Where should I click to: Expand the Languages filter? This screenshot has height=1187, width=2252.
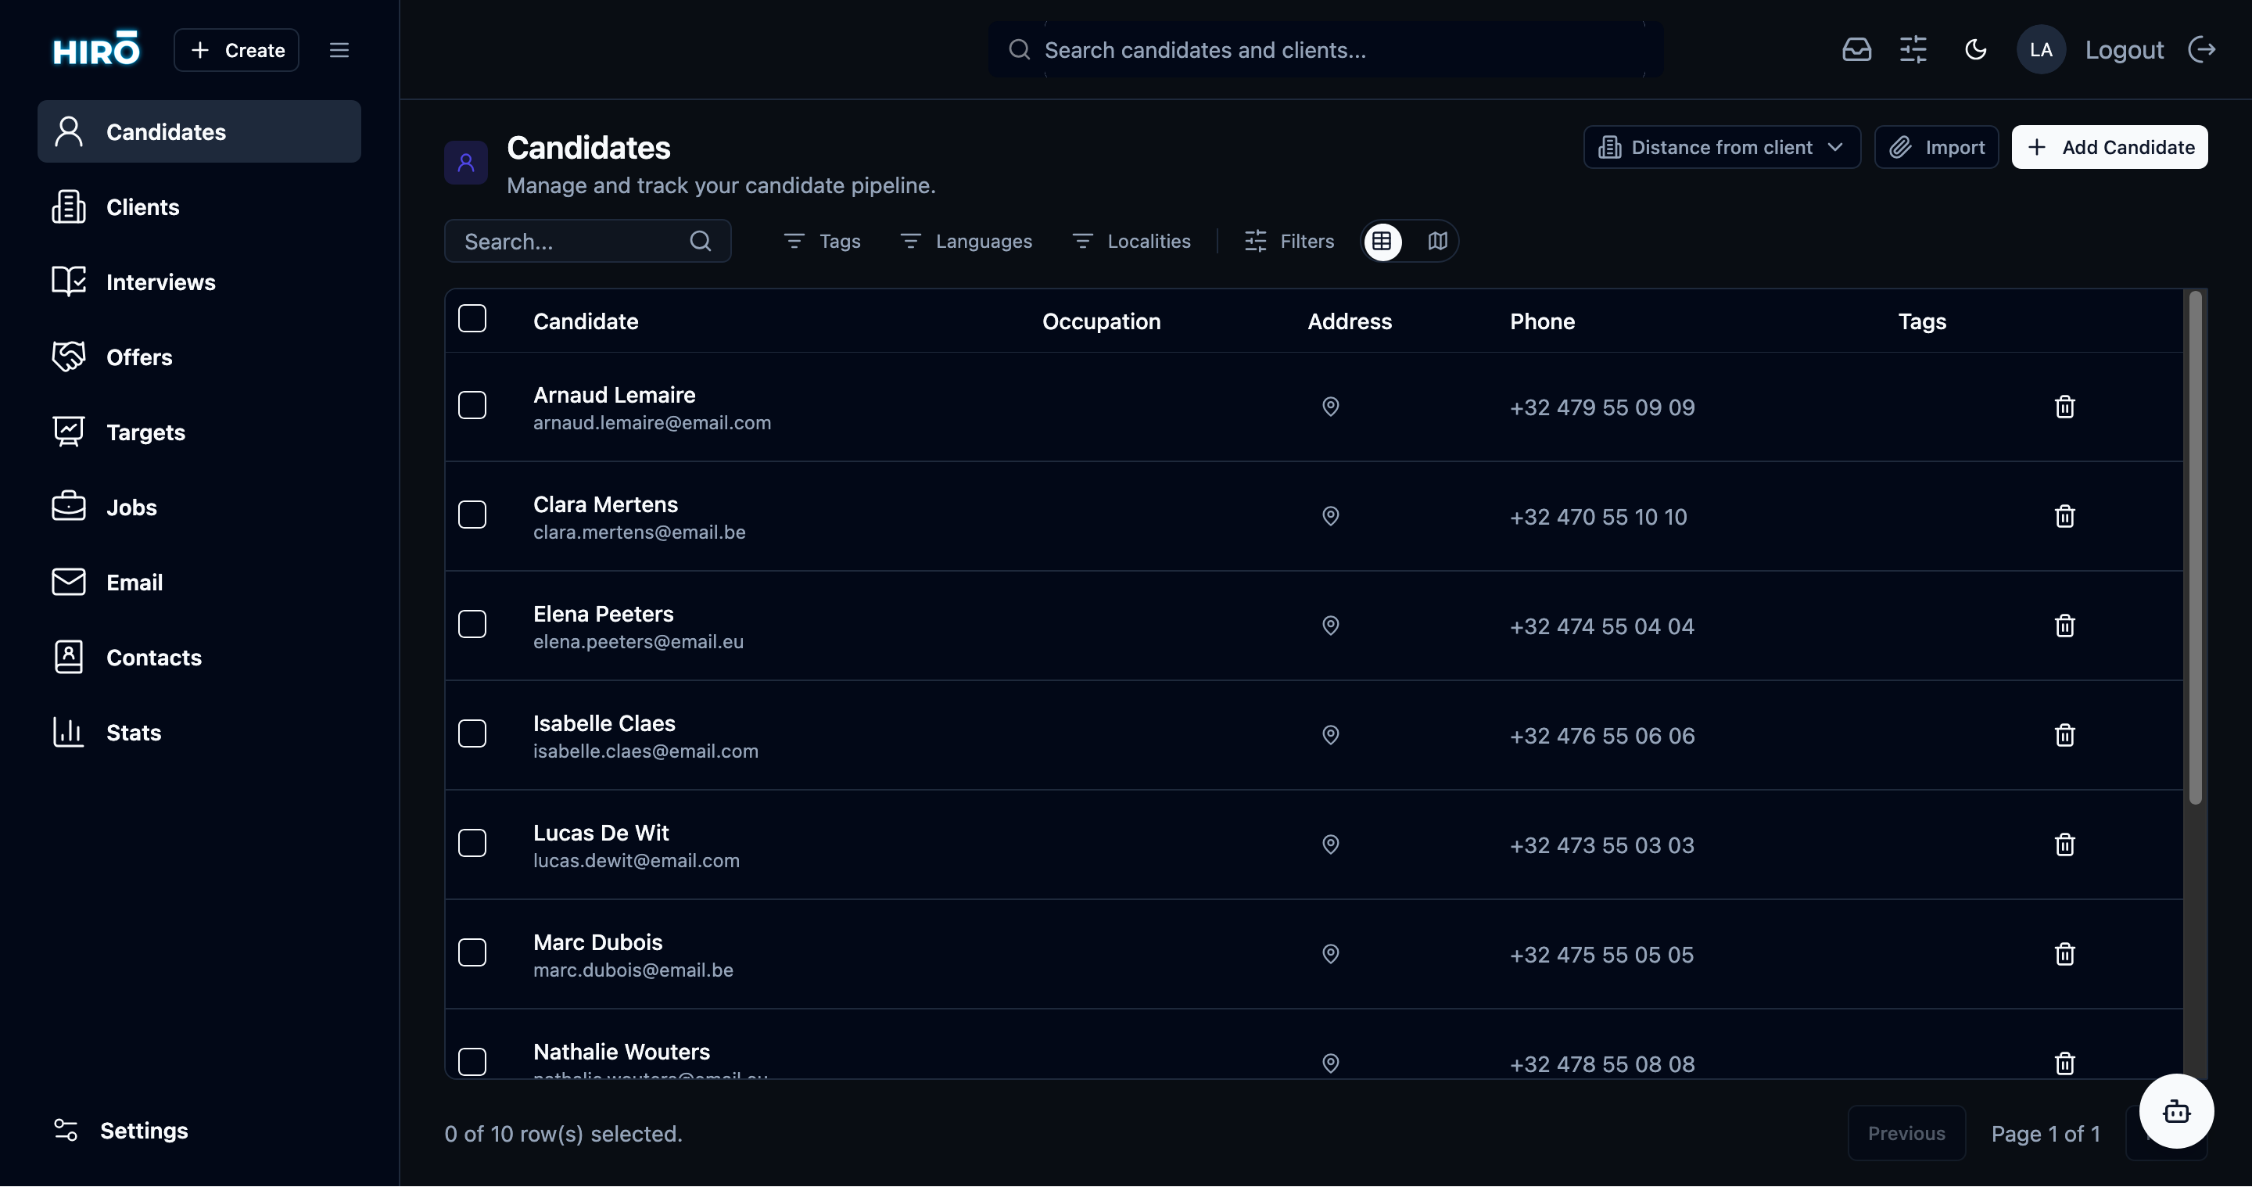tap(965, 242)
